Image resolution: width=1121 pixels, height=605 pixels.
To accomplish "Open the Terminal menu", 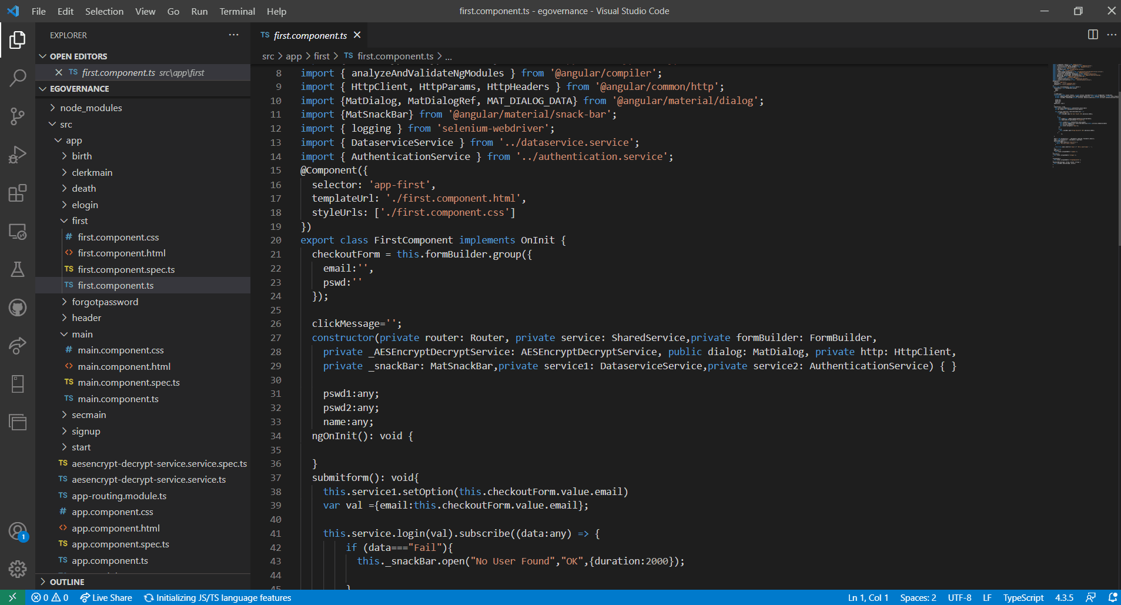I will click(237, 11).
